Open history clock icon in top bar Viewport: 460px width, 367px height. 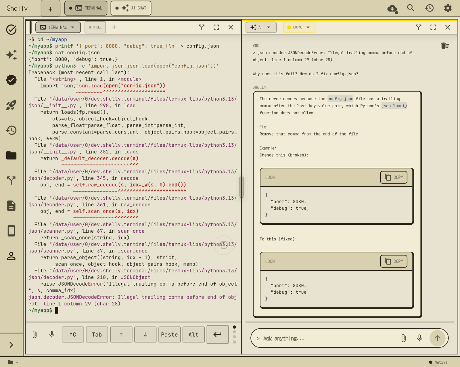point(429,8)
